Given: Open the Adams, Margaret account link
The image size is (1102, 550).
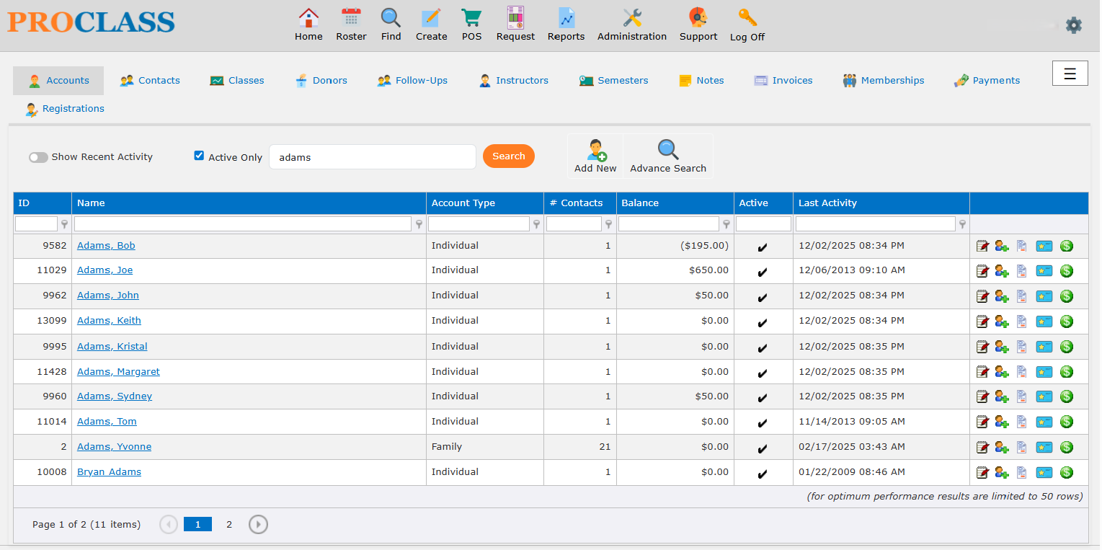Looking at the screenshot, I should pos(118,371).
